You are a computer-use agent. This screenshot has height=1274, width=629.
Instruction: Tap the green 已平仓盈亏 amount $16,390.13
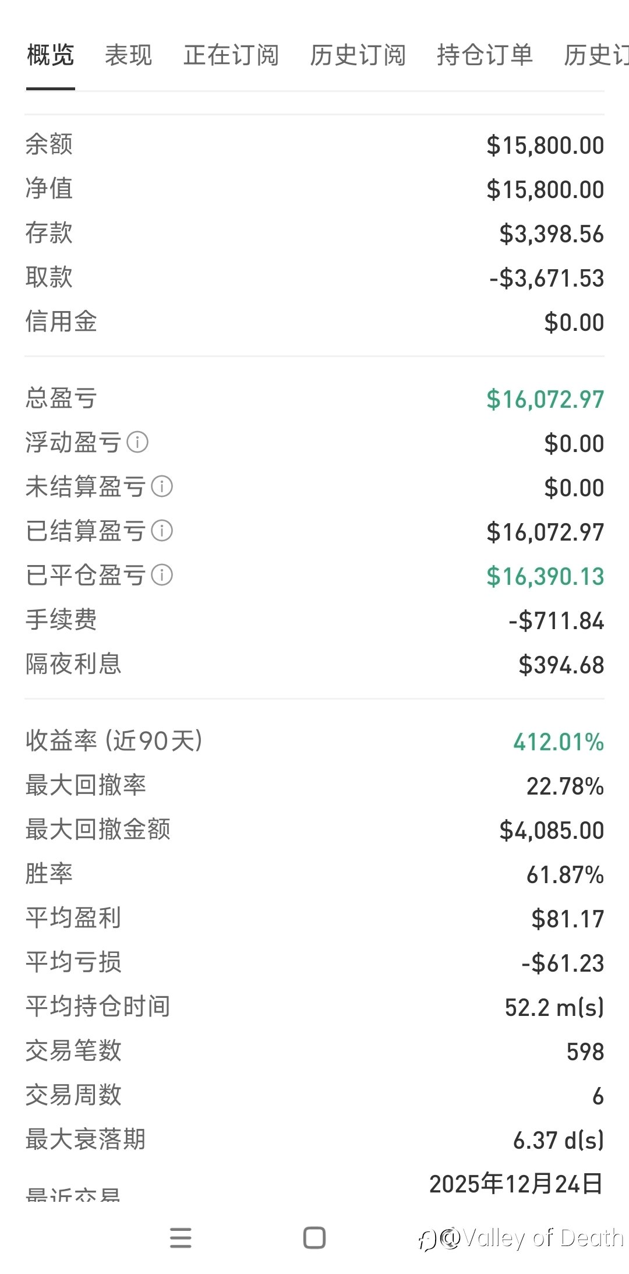click(x=545, y=577)
